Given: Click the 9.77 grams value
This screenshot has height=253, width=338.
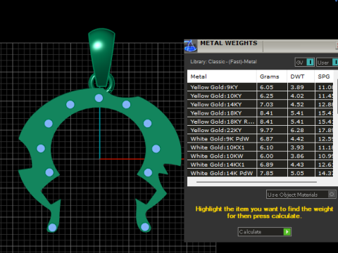Looking at the screenshot, I should coord(267,130).
